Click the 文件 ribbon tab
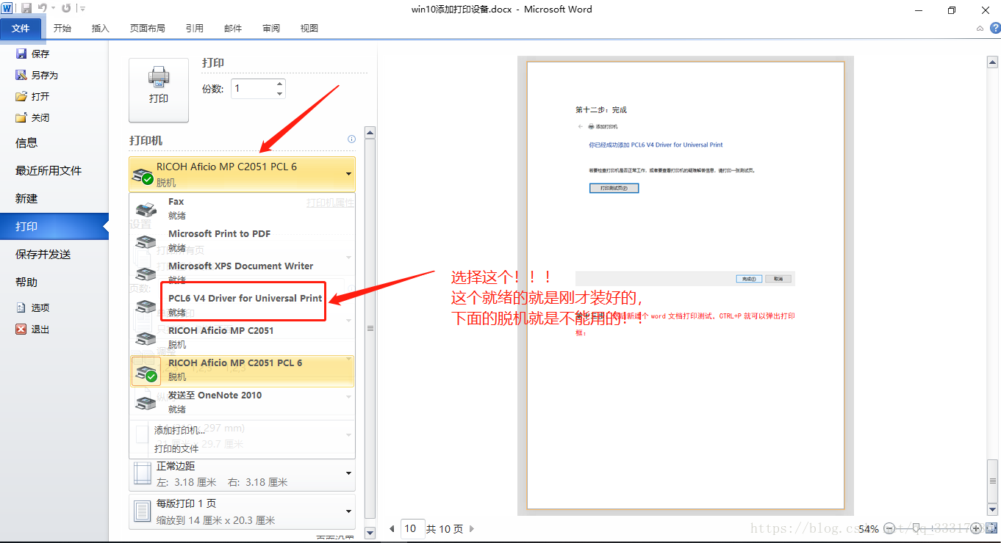This screenshot has width=1001, height=543. click(x=21, y=28)
